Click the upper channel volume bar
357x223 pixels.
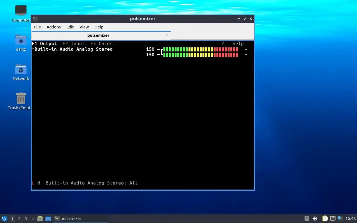pyautogui.click(x=201, y=49)
